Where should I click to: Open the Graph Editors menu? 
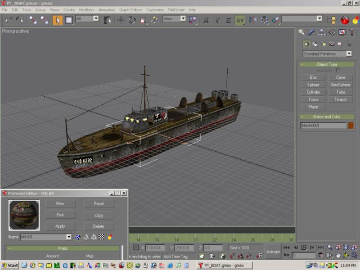[x=132, y=10]
